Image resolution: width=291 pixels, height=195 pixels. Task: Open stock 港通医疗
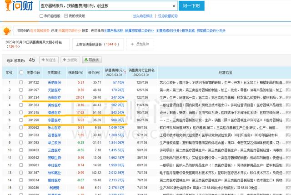(54, 112)
